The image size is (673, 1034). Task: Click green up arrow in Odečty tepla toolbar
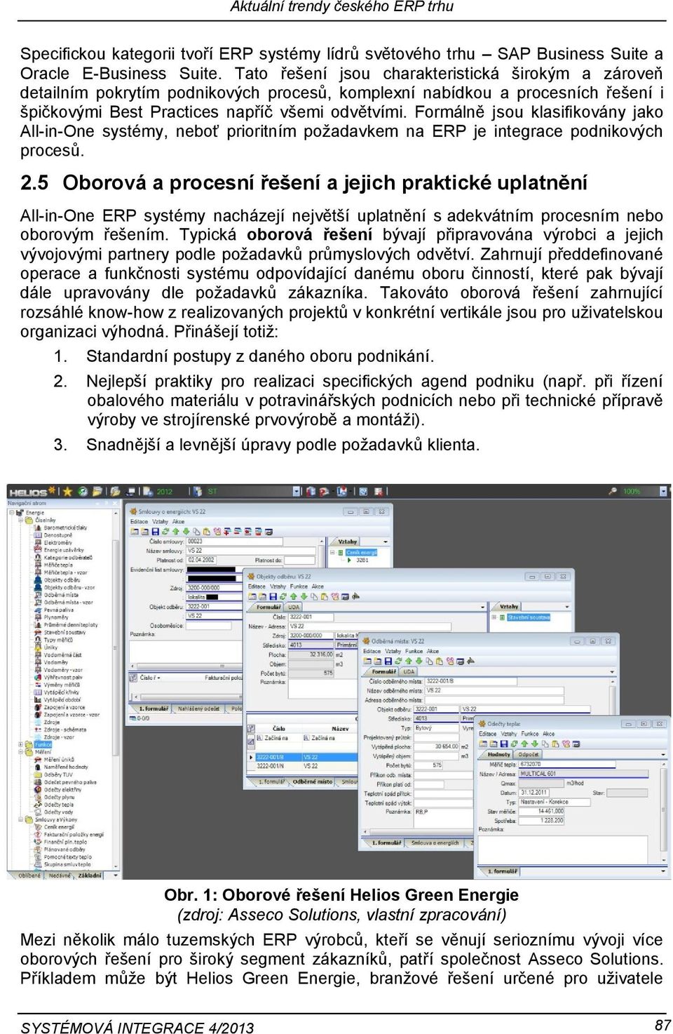coord(524,744)
